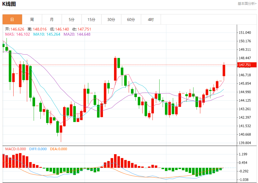
Task: Open the 月 monthly chart tab
Action: tap(52, 20)
